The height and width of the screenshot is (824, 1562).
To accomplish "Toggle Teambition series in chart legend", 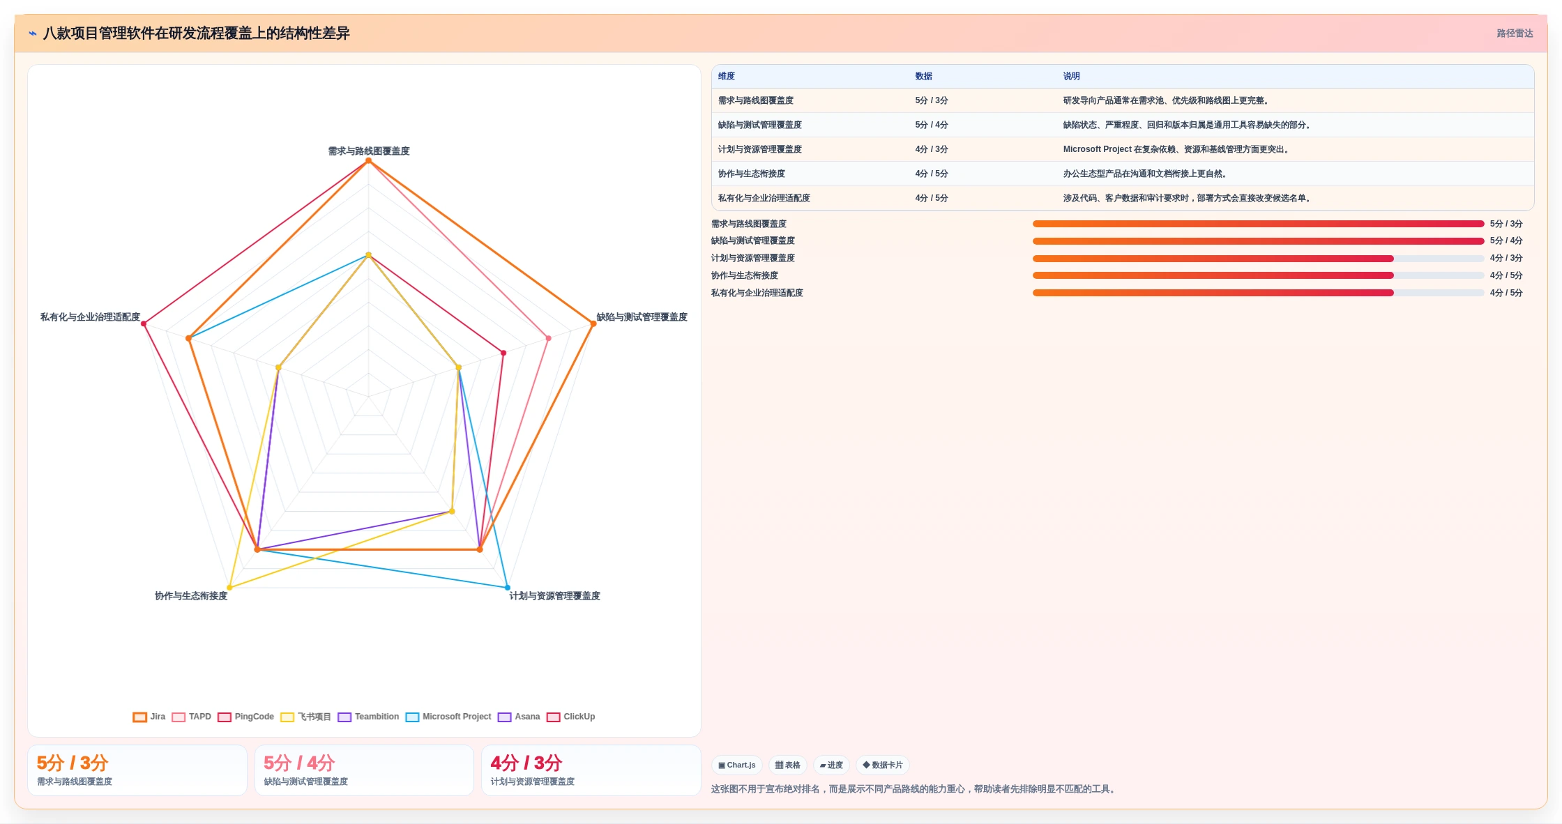I will 368,717.
